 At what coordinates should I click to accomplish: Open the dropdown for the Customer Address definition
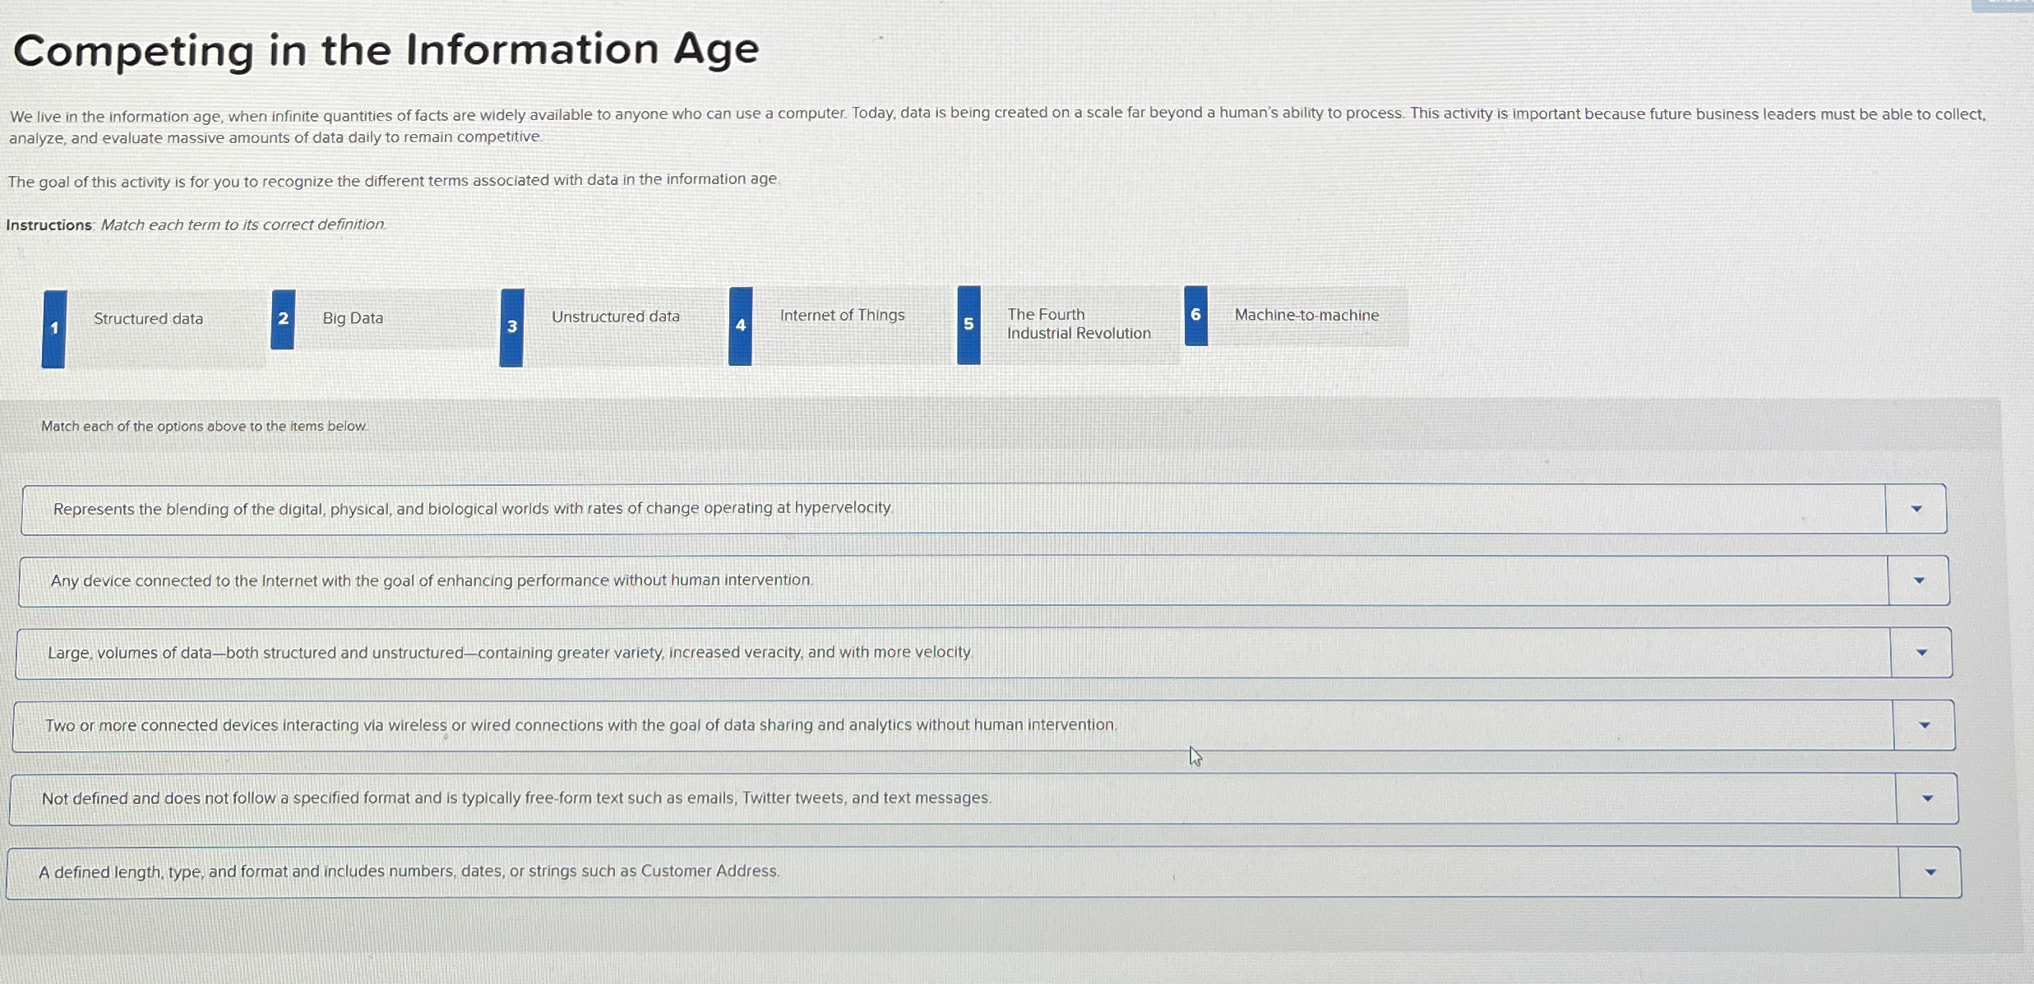click(x=1930, y=870)
